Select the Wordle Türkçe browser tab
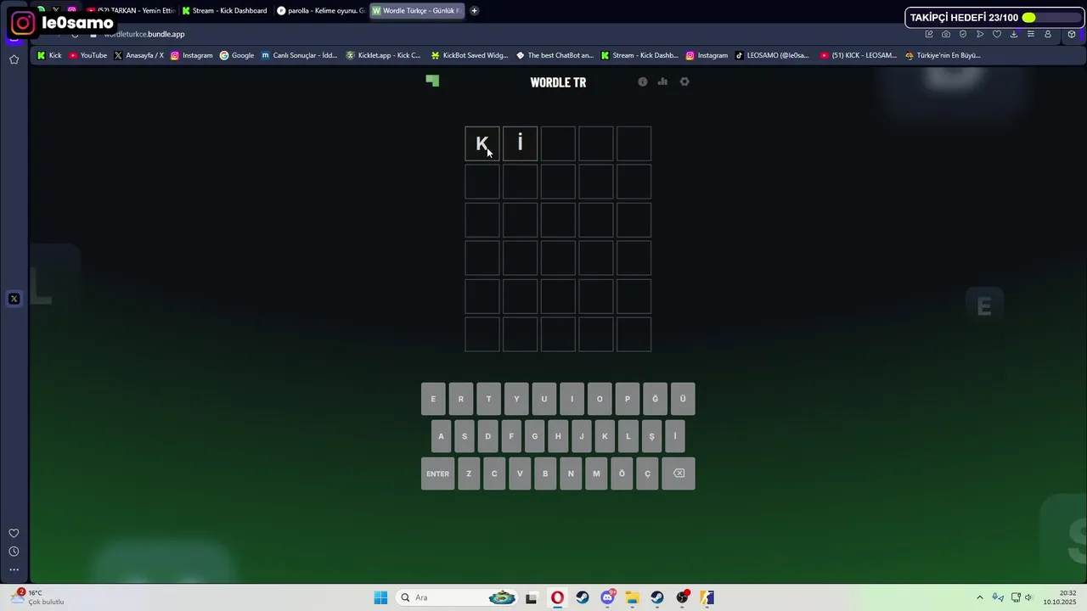 pos(416,11)
